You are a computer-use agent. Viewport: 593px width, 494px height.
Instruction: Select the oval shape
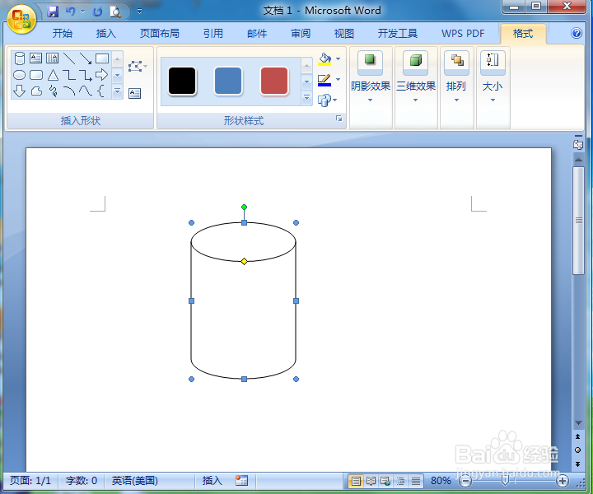[19, 75]
